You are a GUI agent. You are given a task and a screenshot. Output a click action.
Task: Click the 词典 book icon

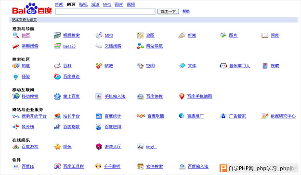click(265, 35)
